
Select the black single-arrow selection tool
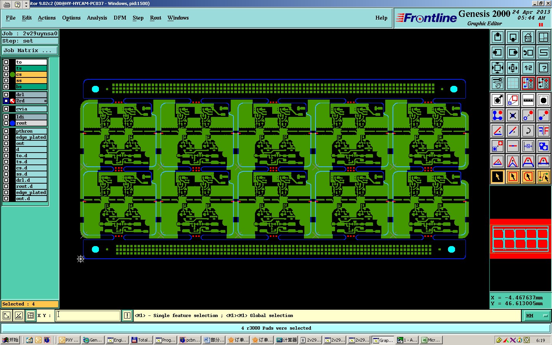[498, 177]
